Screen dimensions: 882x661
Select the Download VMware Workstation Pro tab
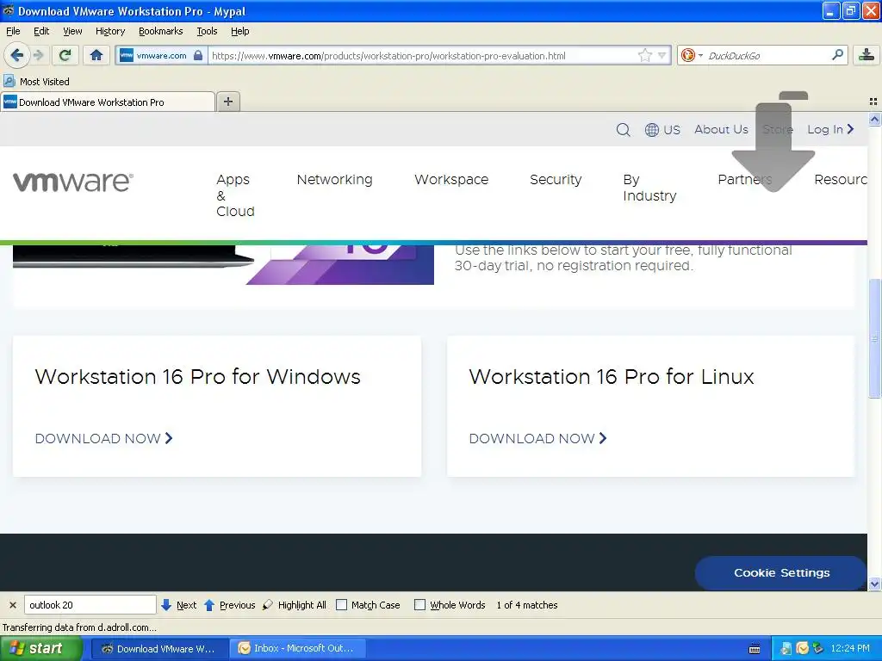point(108,102)
